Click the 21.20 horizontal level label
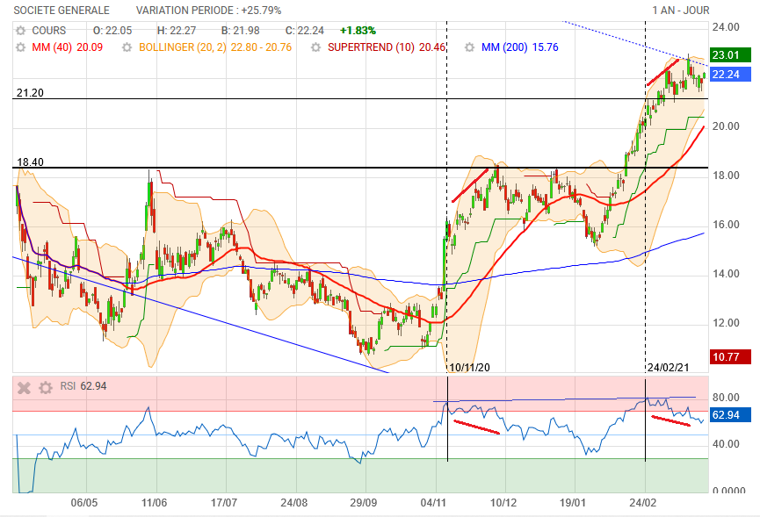This screenshot has width=760, height=517. point(30,93)
